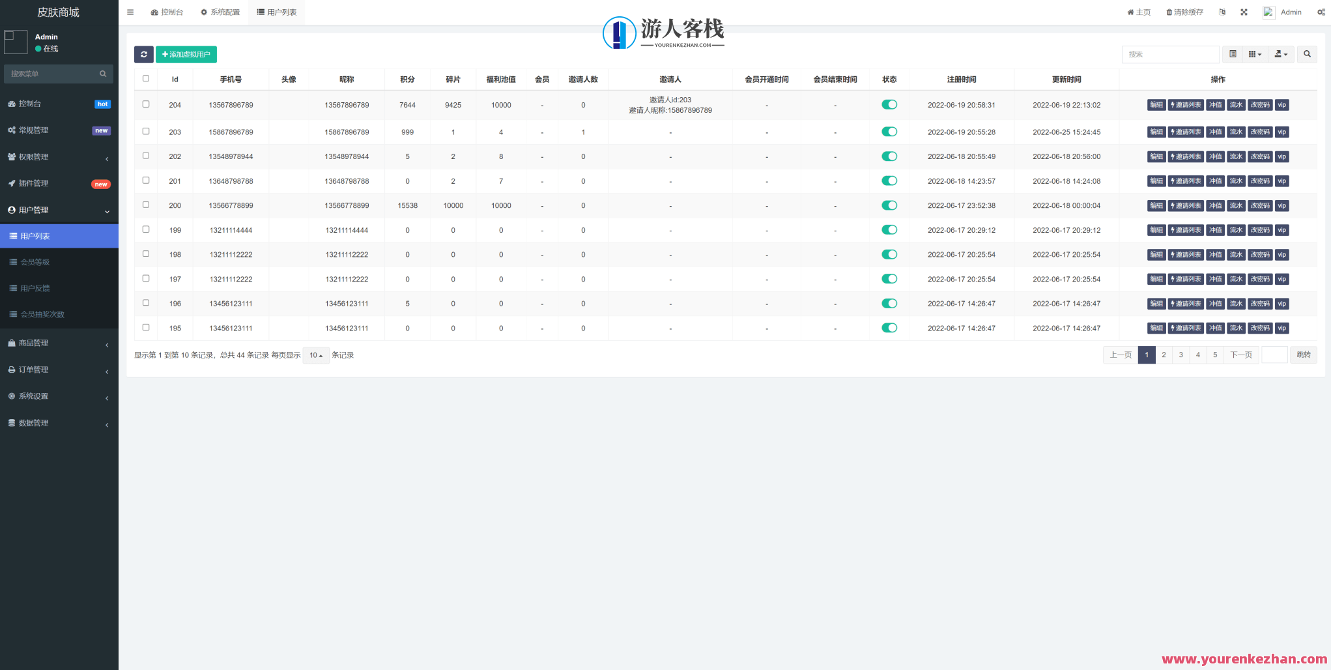Click vip button on user 204 row
Screen dimensions: 1331x670
tap(1281, 104)
